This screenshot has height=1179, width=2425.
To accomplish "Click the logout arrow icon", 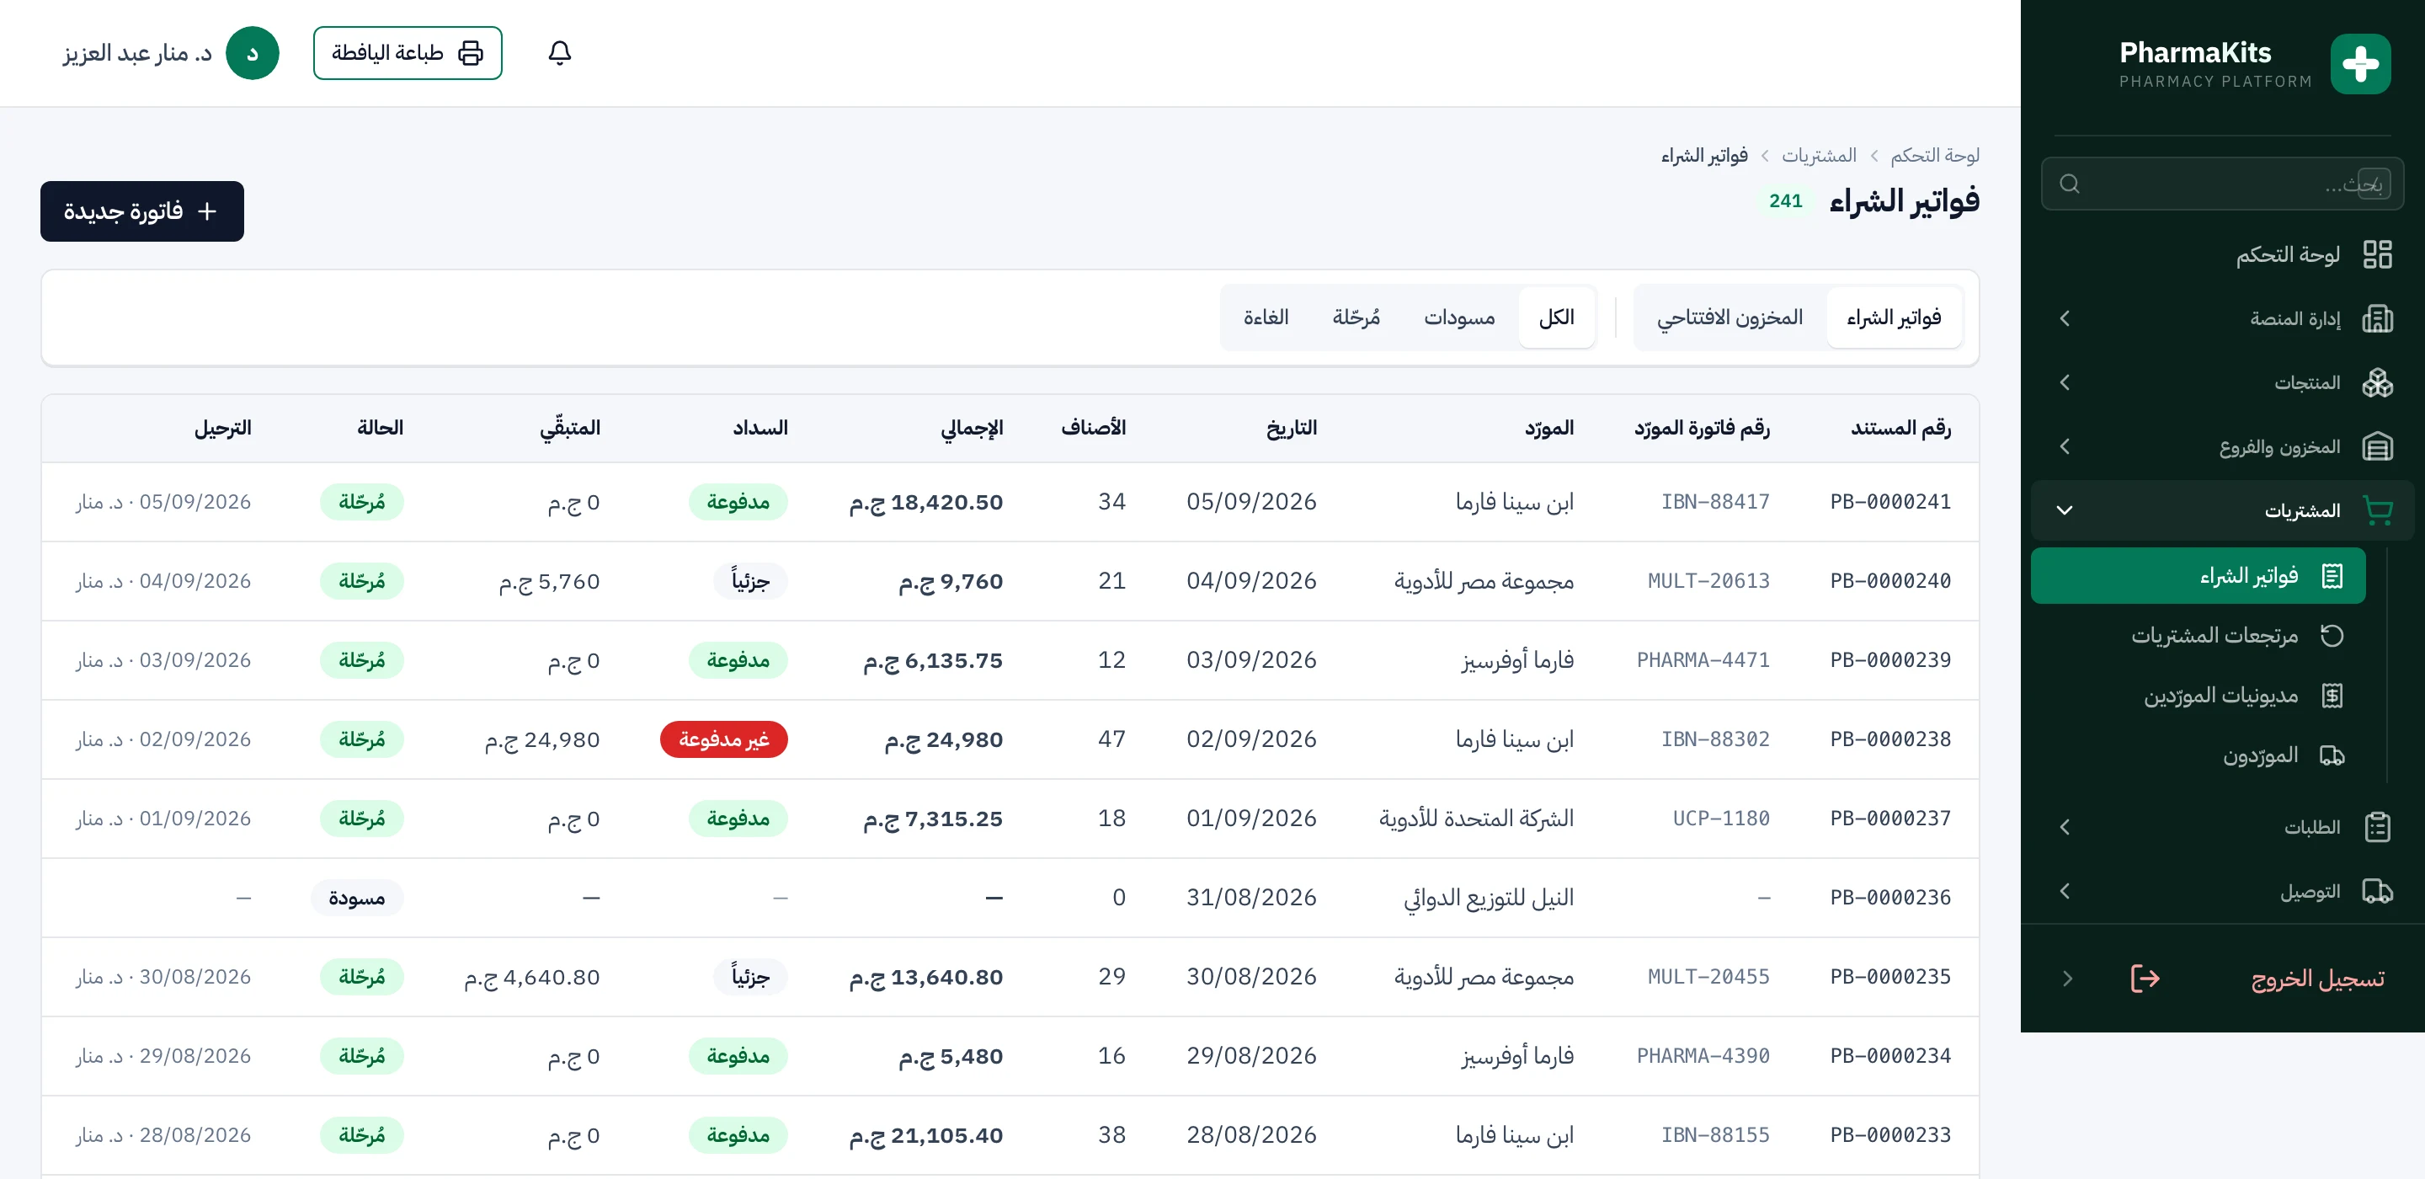I will click(x=2145, y=979).
